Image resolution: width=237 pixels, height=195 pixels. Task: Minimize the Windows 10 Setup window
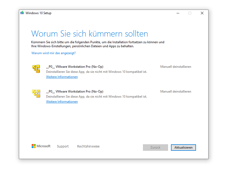tap(178, 13)
